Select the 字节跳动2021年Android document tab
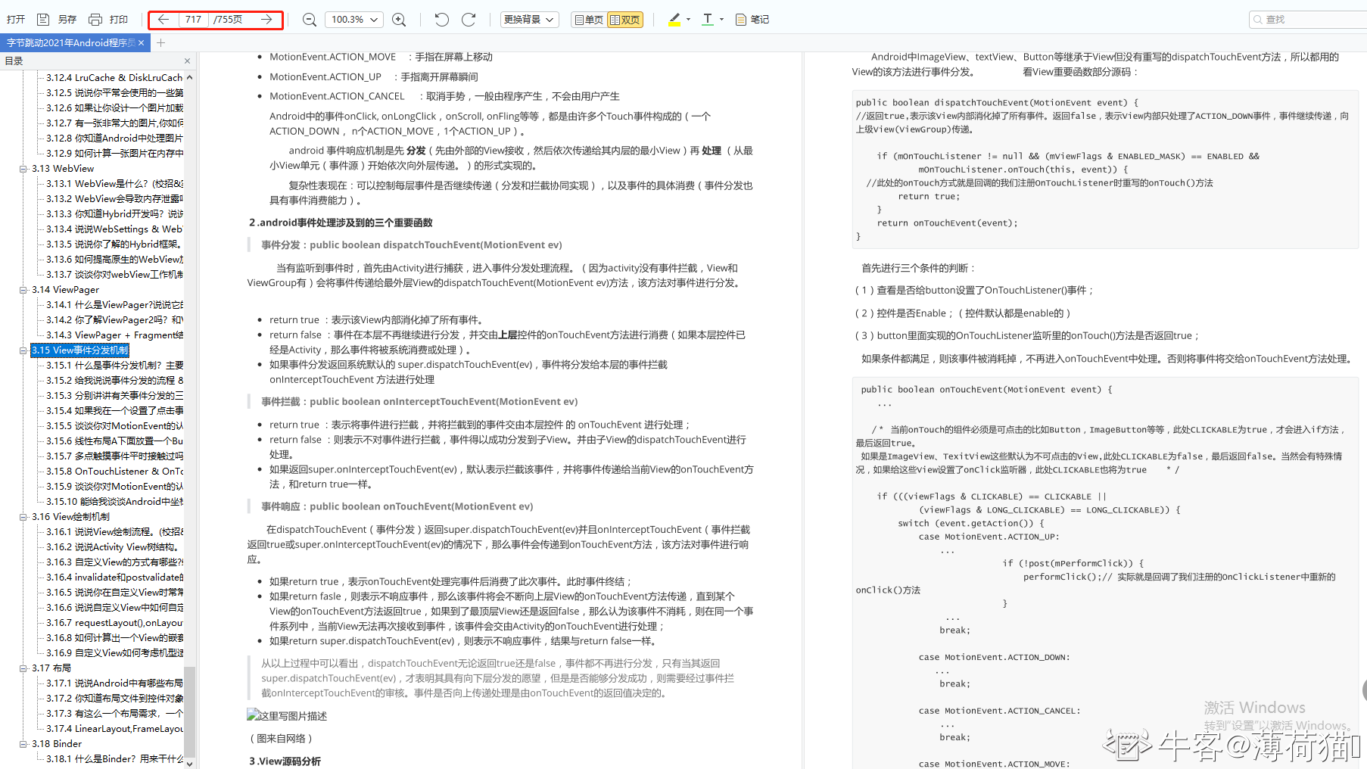Viewport: 1367px width, 769px height. coord(71,43)
